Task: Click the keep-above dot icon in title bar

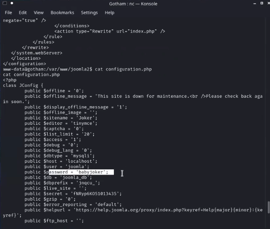Action: [12, 3]
